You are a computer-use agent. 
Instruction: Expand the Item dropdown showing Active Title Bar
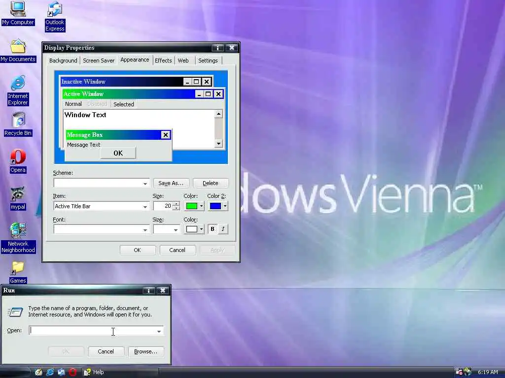tap(145, 206)
